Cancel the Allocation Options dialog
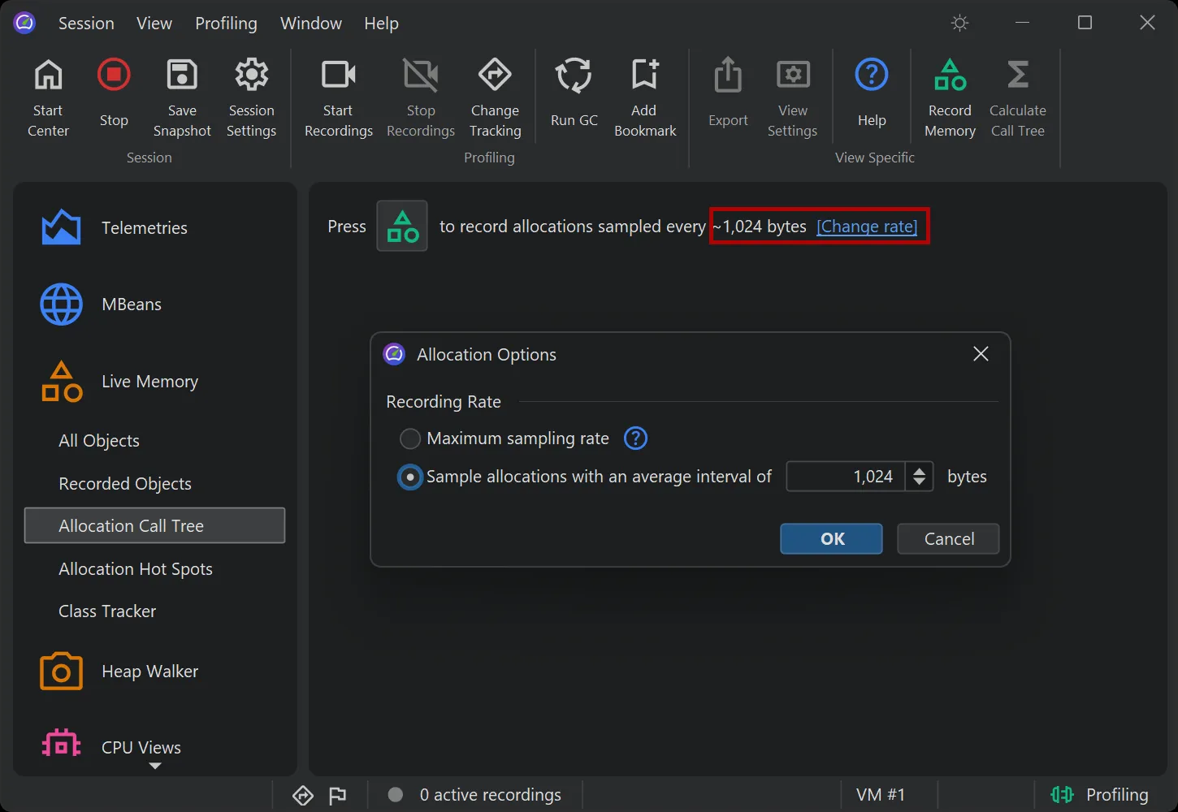 pyautogui.click(x=948, y=538)
